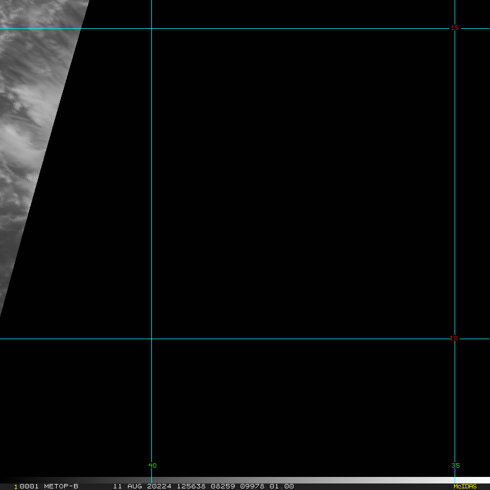Select the METOP-B satellite name text
This screenshot has width=490, height=490.
(x=61, y=486)
